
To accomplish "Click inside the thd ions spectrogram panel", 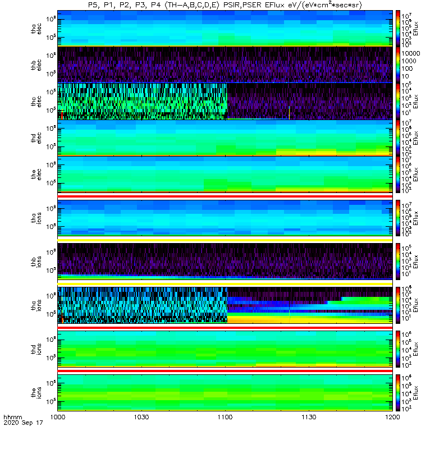I will [x=225, y=349].
